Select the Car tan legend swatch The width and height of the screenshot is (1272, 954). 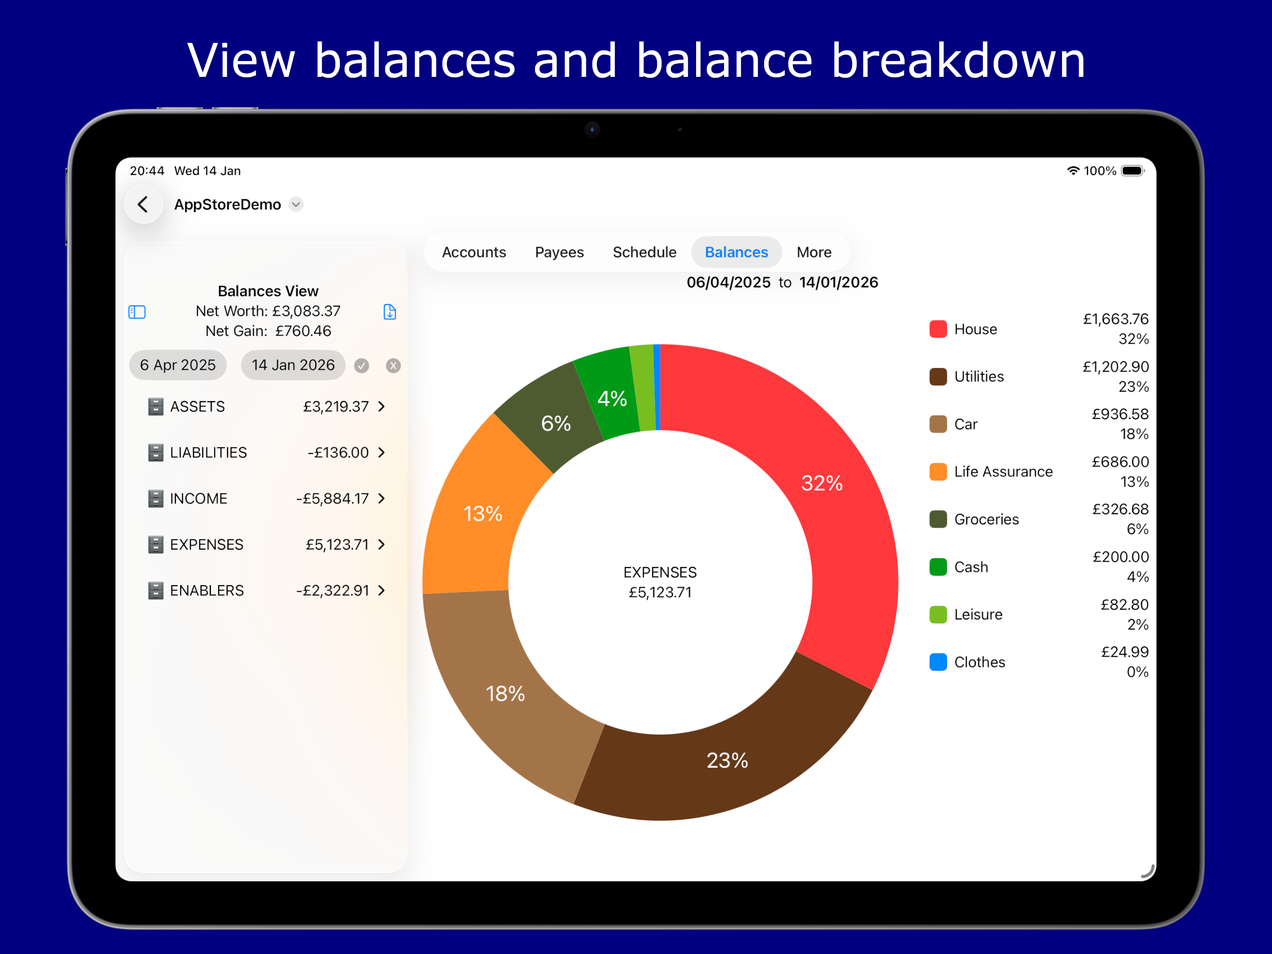coord(939,424)
